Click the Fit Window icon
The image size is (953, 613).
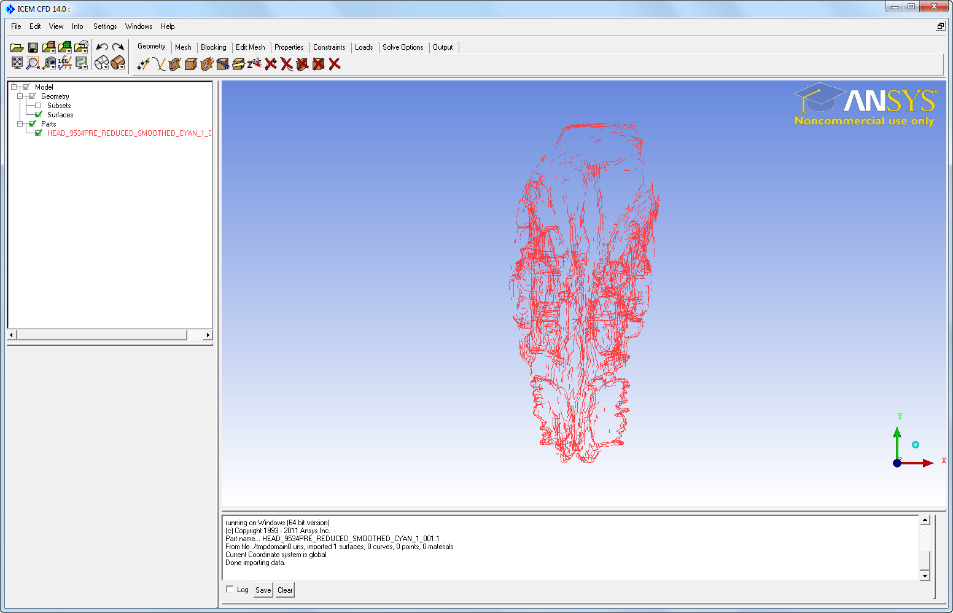pos(17,63)
